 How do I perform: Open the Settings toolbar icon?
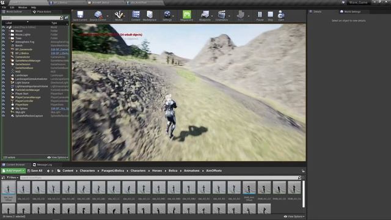(x=167, y=15)
